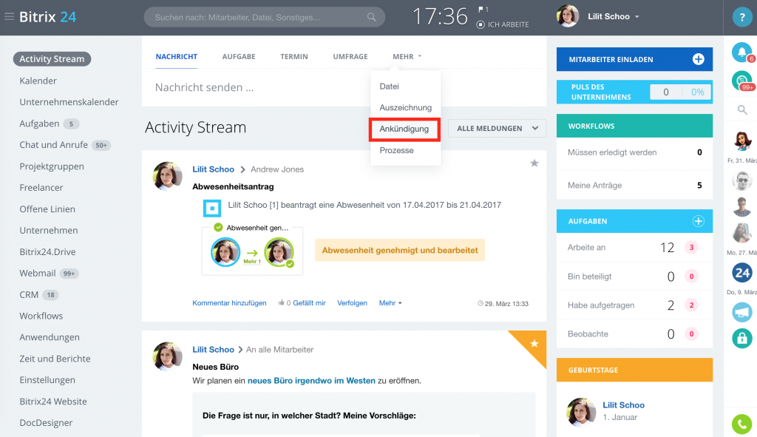Switch to the UMFRAGE tab
The width and height of the screenshot is (757, 437).
350,56
